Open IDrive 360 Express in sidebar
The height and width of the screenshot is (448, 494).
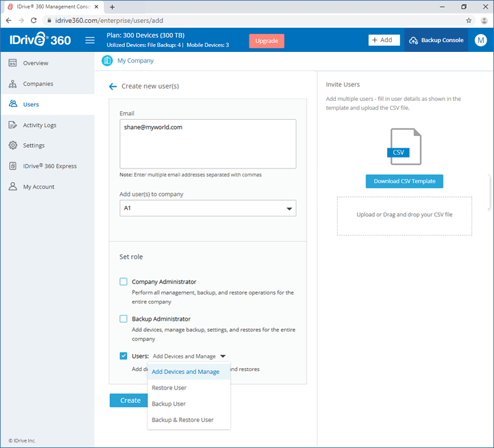coord(48,166)
